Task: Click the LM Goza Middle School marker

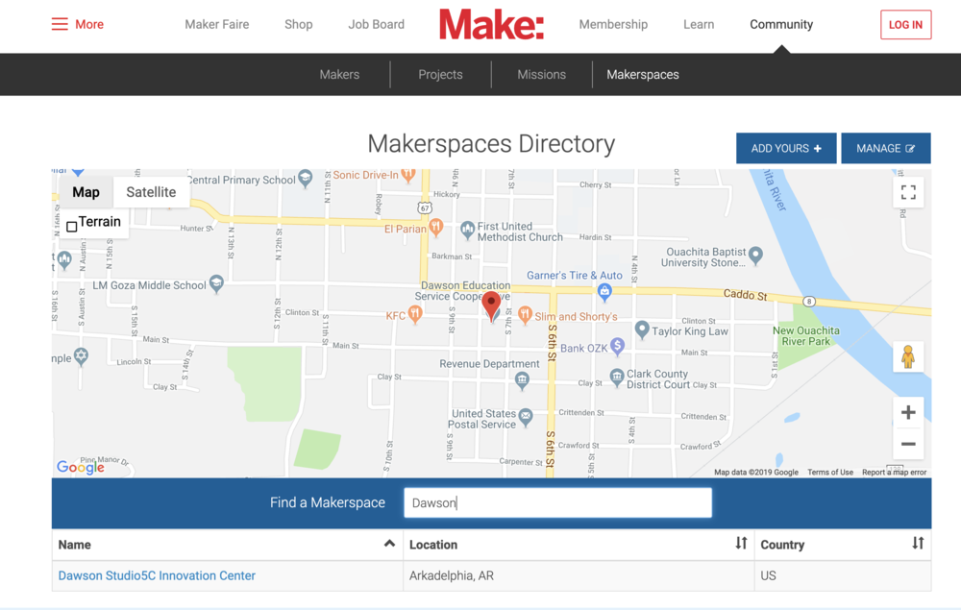Action: (215, 283)
